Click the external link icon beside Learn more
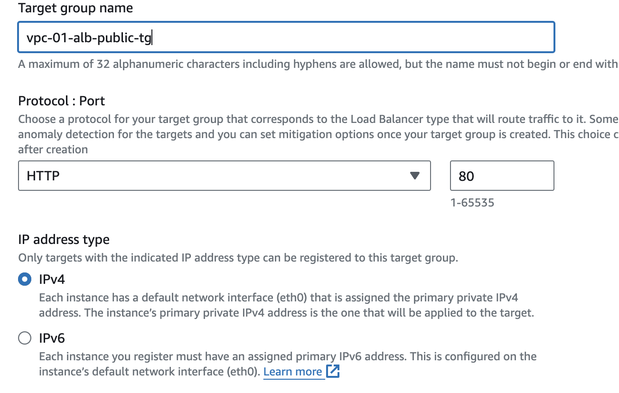The width and height of the screenshot is (619, 393). pos(333,371)
